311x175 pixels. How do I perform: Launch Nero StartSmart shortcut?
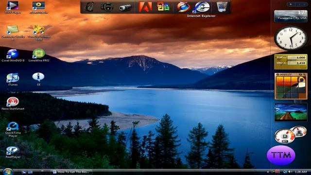pyautogui.click(x=13, y=104)
